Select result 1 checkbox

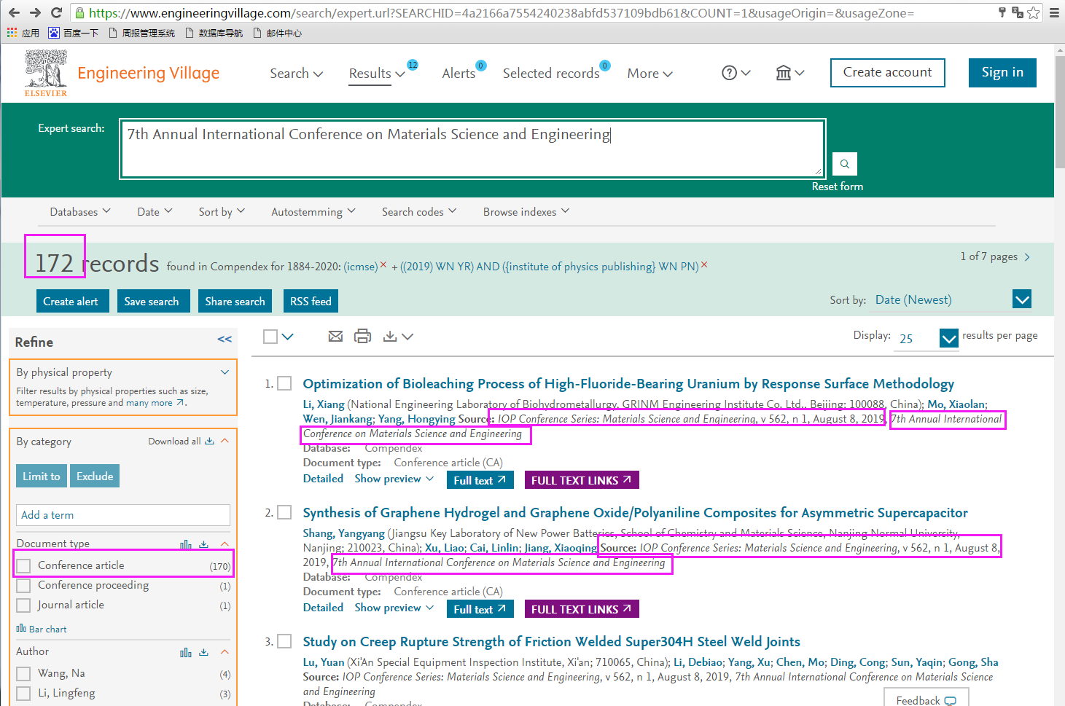click(x=285, y=383)
